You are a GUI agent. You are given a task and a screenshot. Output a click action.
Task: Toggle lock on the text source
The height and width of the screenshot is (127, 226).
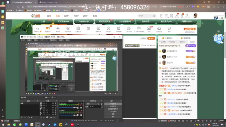(55, 115)
